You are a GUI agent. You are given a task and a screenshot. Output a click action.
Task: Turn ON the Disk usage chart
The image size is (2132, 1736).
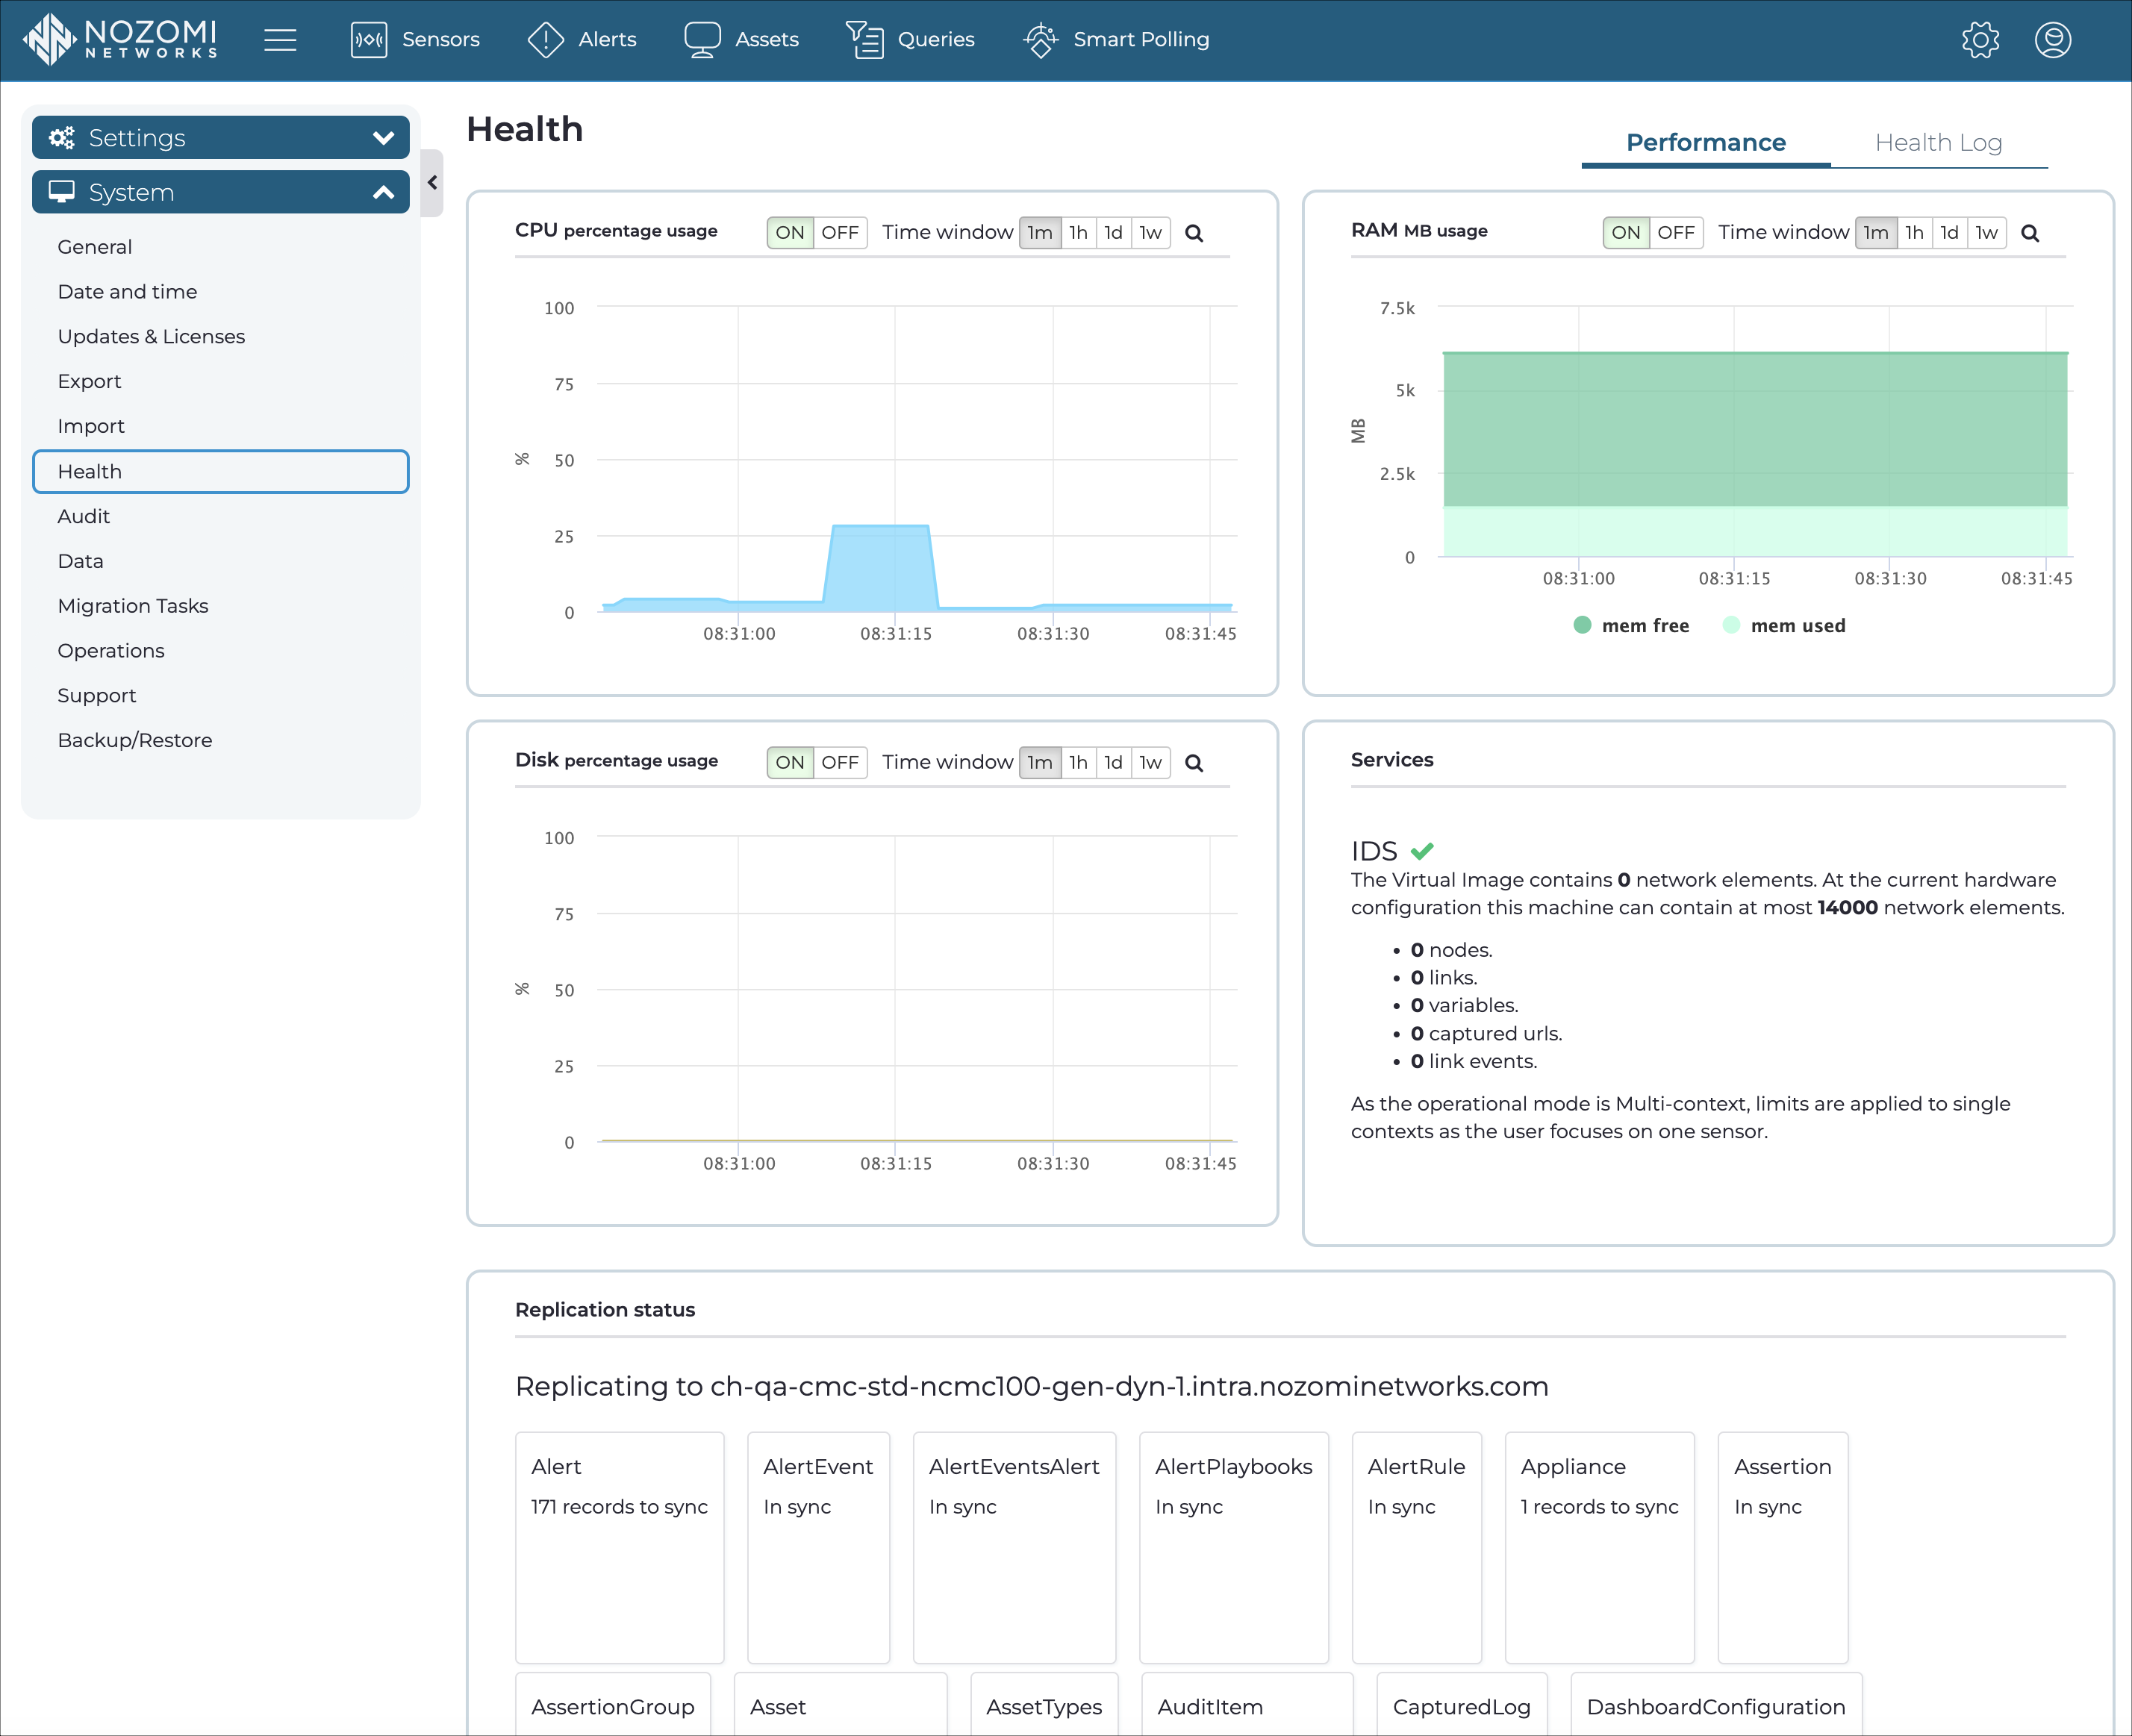pos(790,763)
